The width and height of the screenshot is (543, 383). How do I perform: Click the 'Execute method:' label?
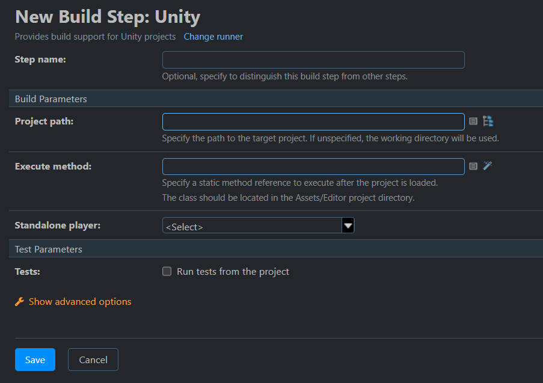click(x=53, y=166)
